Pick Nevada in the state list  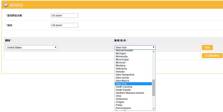[120, 72]
